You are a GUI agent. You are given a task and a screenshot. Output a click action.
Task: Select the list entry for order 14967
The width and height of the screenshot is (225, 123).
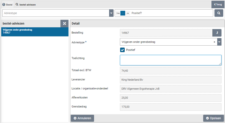point(35,31)
